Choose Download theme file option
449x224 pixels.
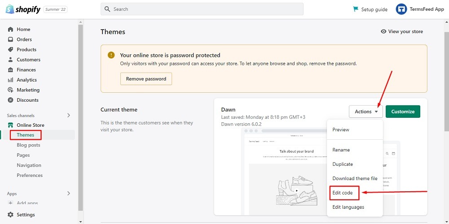click(x=355, y=178)
